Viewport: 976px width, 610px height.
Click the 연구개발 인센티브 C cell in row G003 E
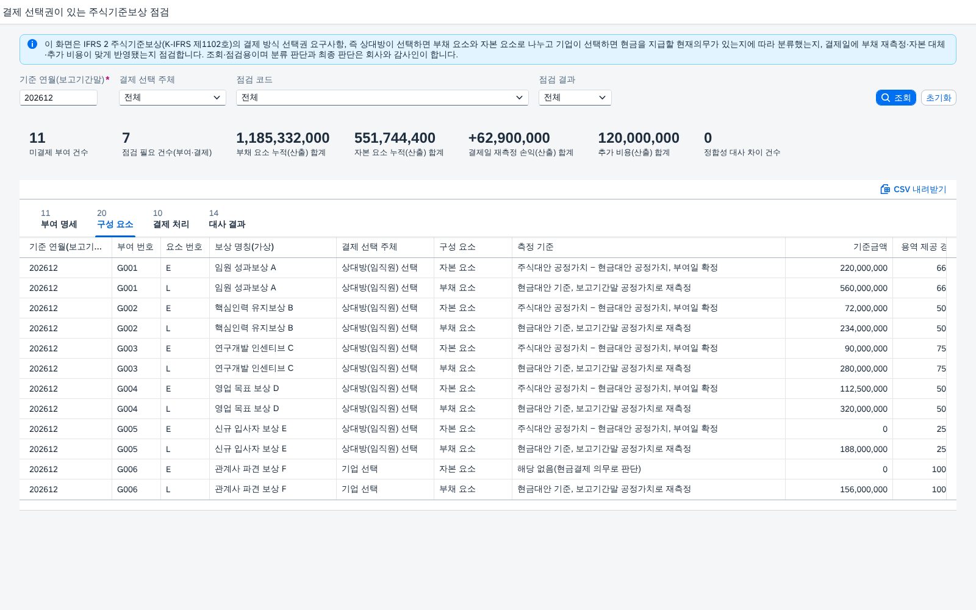tap(273, 348)
